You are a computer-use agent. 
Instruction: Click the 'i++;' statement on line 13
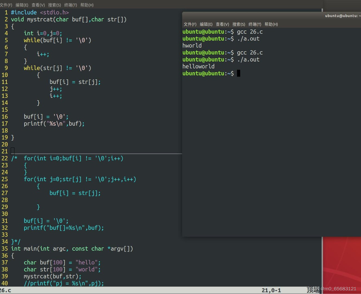56,96
